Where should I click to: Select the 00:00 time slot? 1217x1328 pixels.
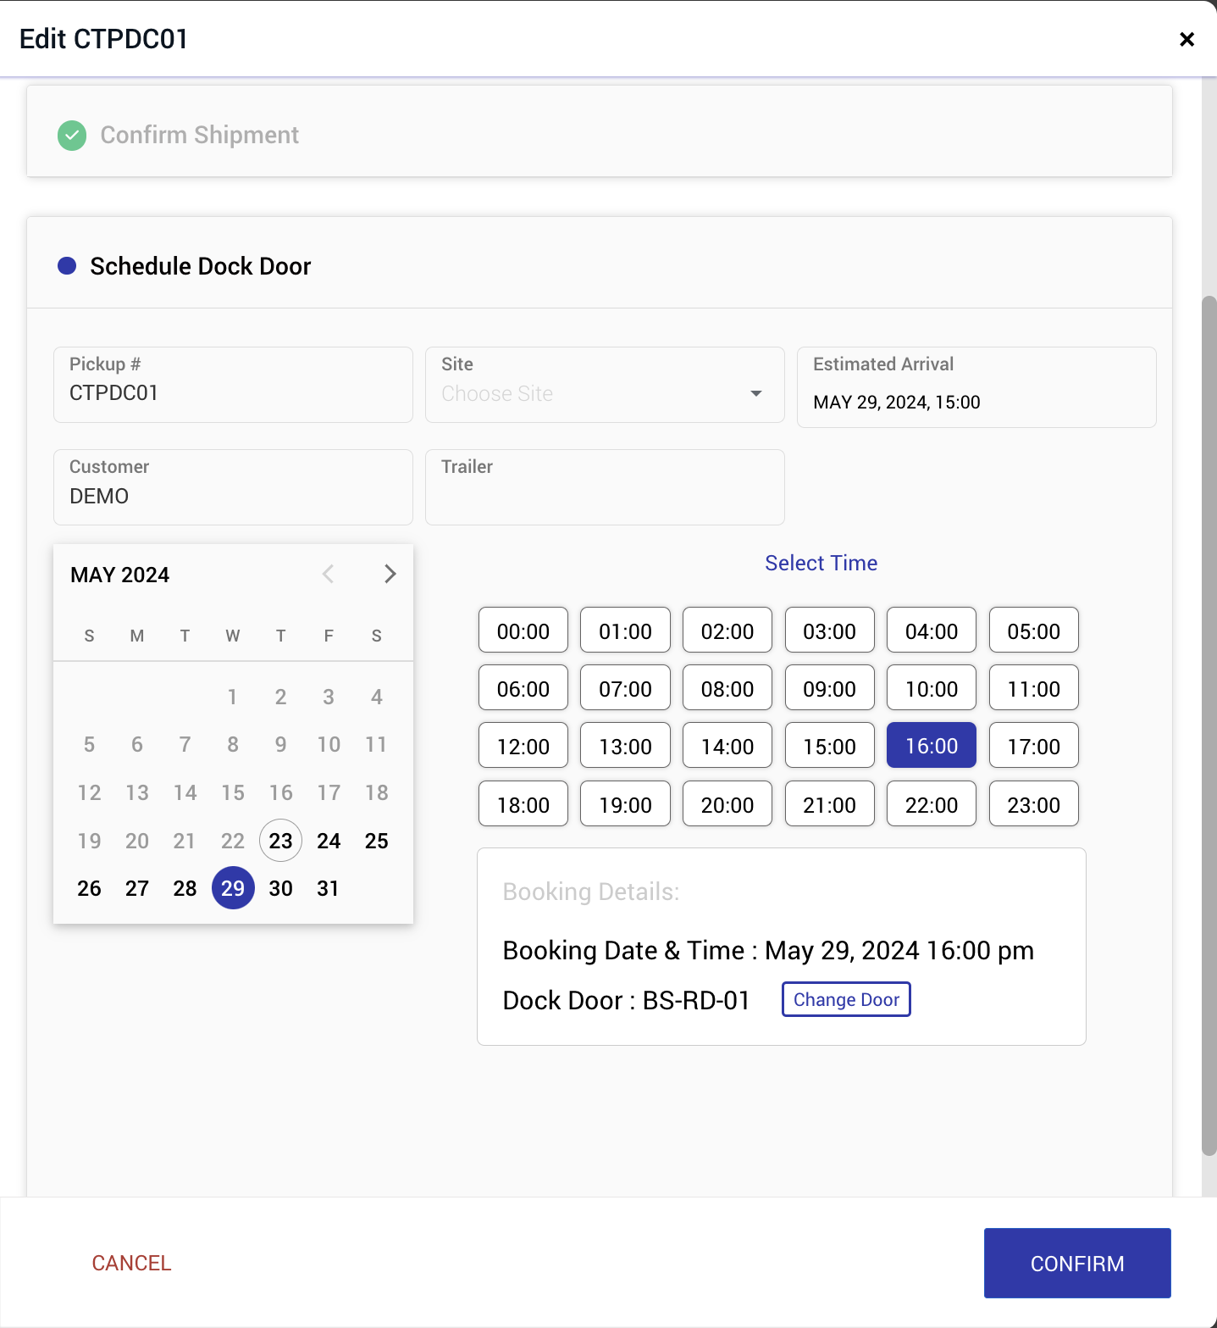coord(523,630)
